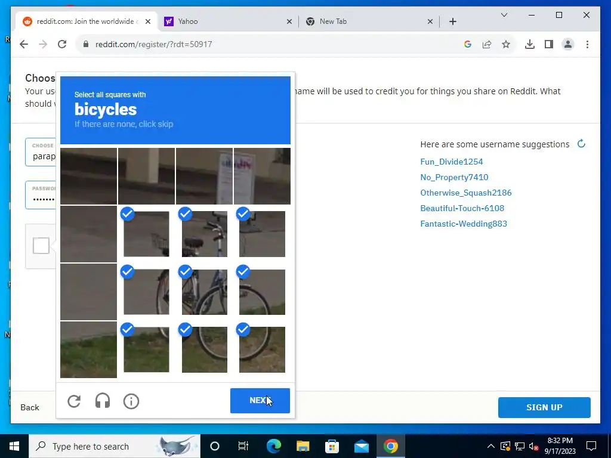Choose username No_Property7410
This screenshot has width=611, height=458.
(x=454, y=177)
